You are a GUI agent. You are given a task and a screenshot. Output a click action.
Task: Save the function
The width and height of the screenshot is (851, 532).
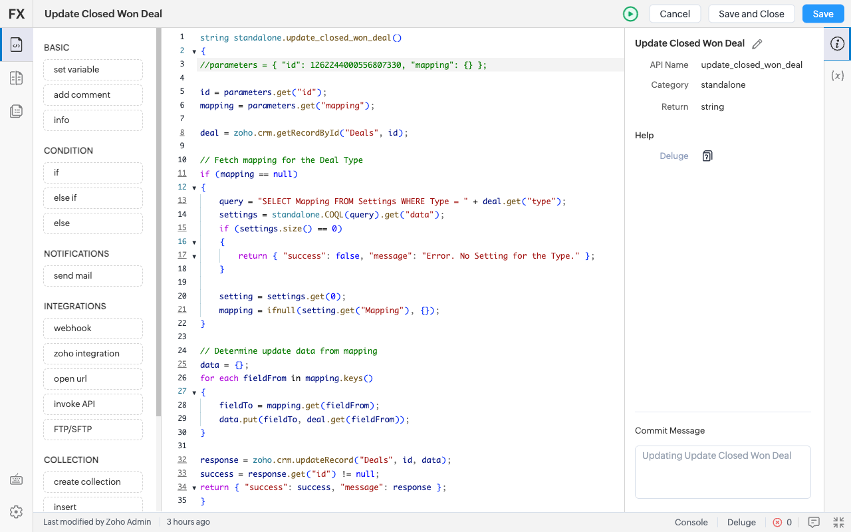(x=823, y=14)
